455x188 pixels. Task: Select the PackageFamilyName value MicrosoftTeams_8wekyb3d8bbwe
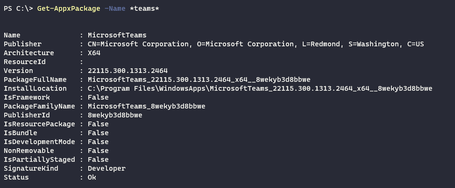[146, 106]
